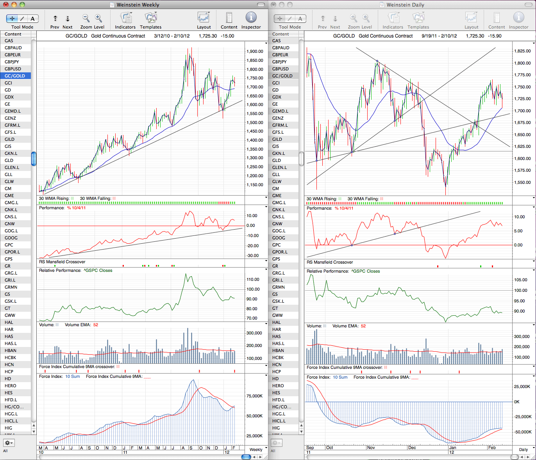Click Daily period button below Daily chart
The height and width of the screenshot is (460, 536).
point(524,449)
